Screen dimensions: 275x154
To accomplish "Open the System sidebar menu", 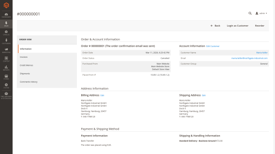I will 6,86.
